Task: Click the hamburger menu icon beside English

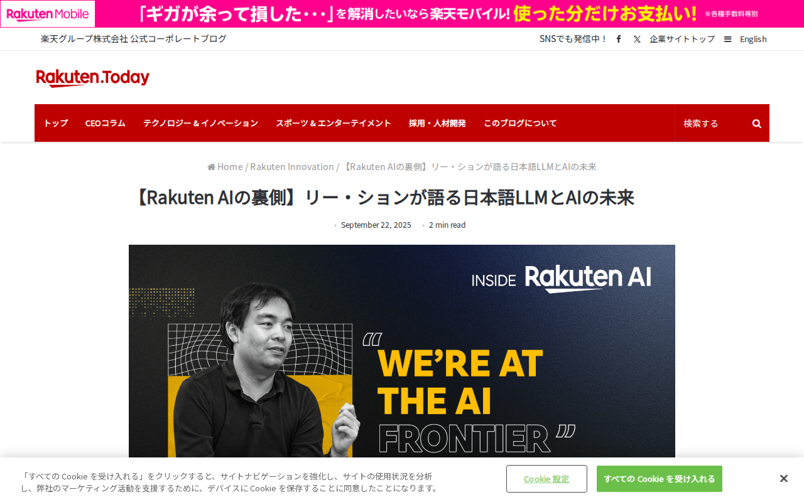Action: 727,39
